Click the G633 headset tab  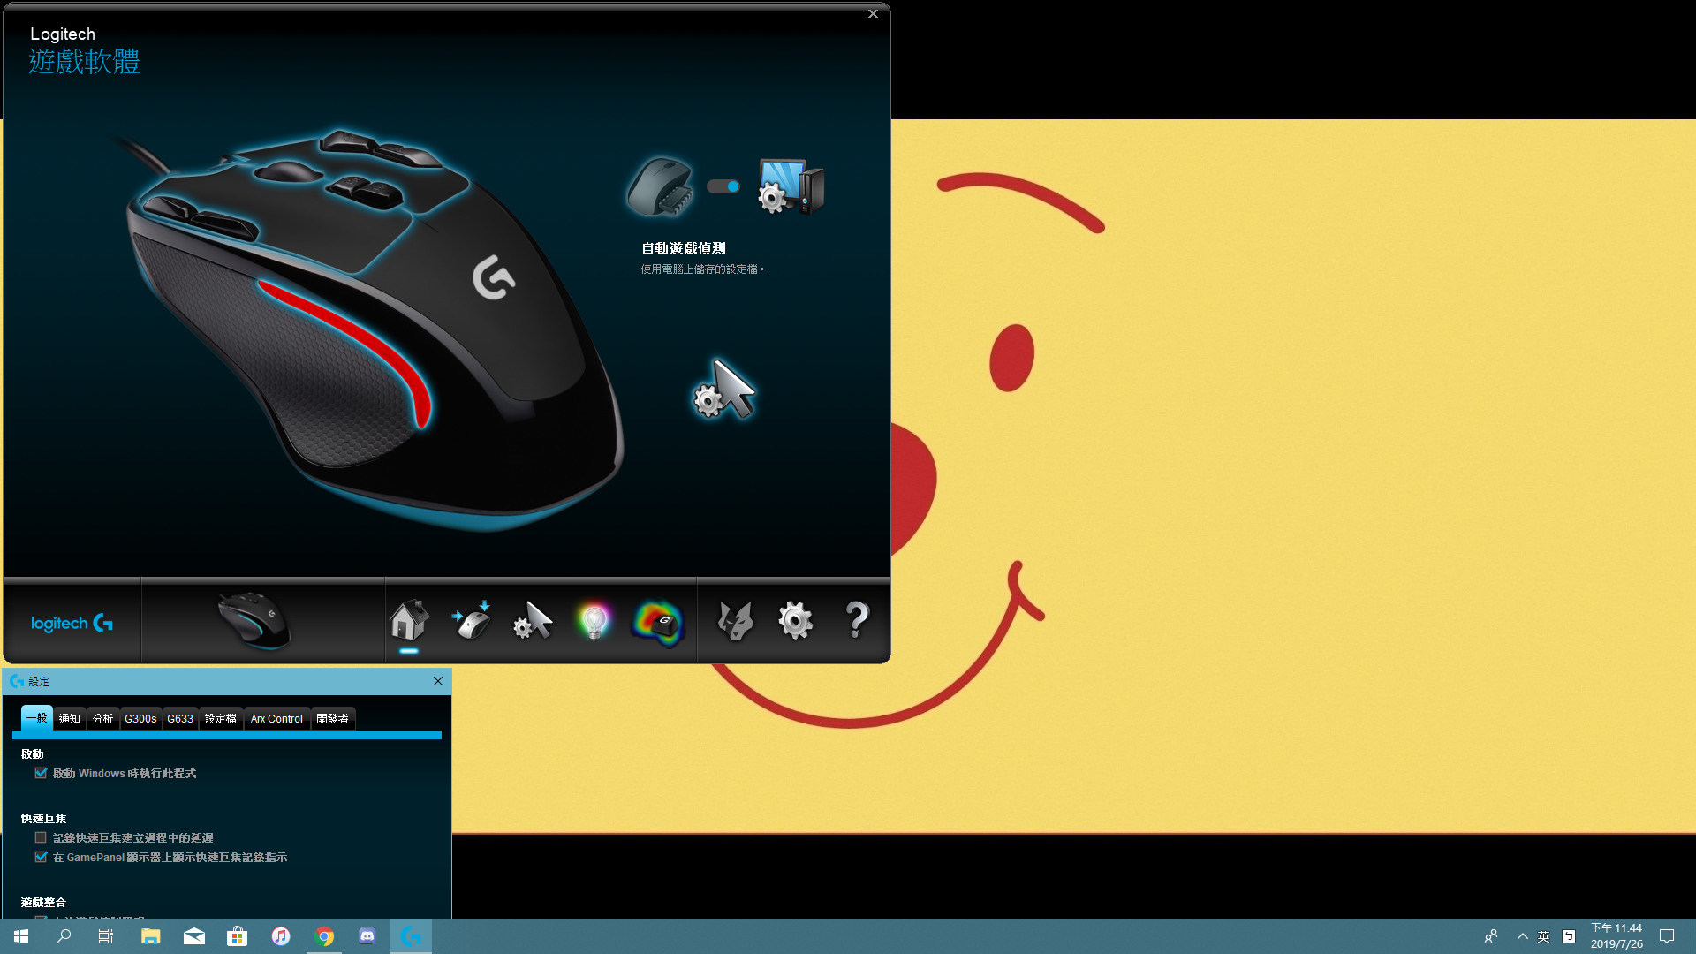(x=180, y=717)
